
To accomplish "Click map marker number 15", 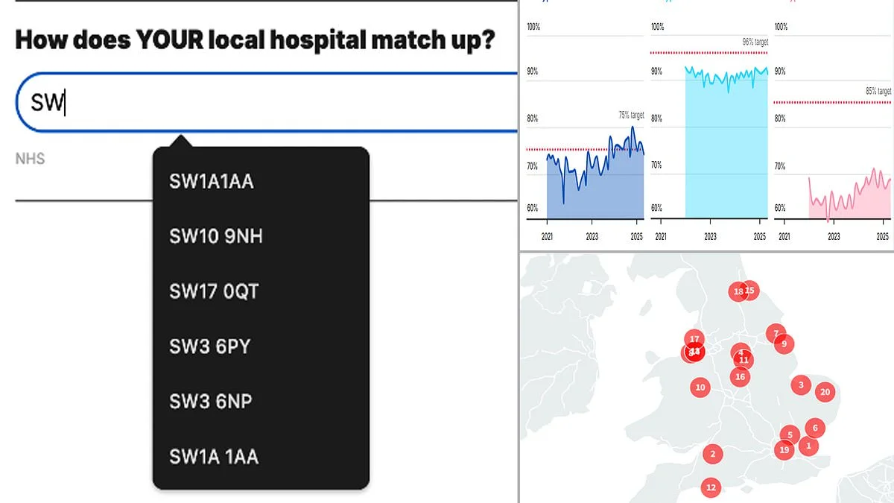I will 751,290.
